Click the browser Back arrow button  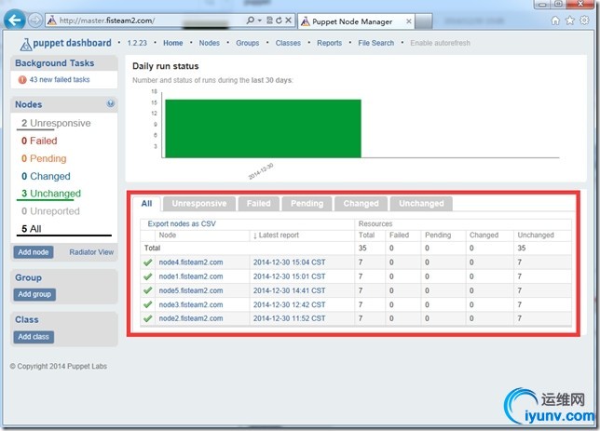click(15, 20)
